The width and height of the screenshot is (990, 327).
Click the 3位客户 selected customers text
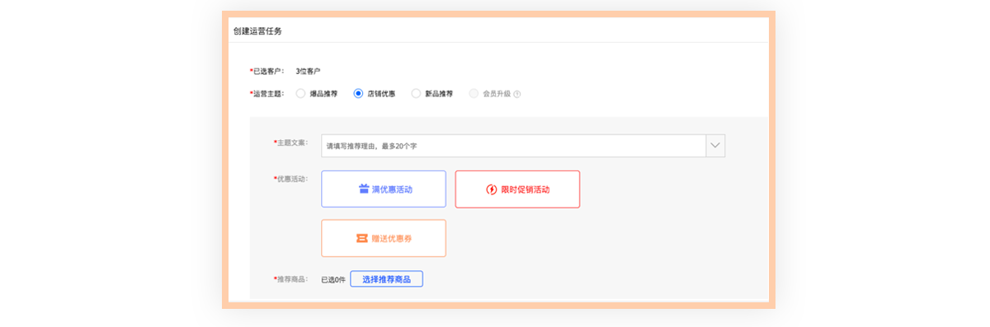pyautogui.click(x=309, y=72)
